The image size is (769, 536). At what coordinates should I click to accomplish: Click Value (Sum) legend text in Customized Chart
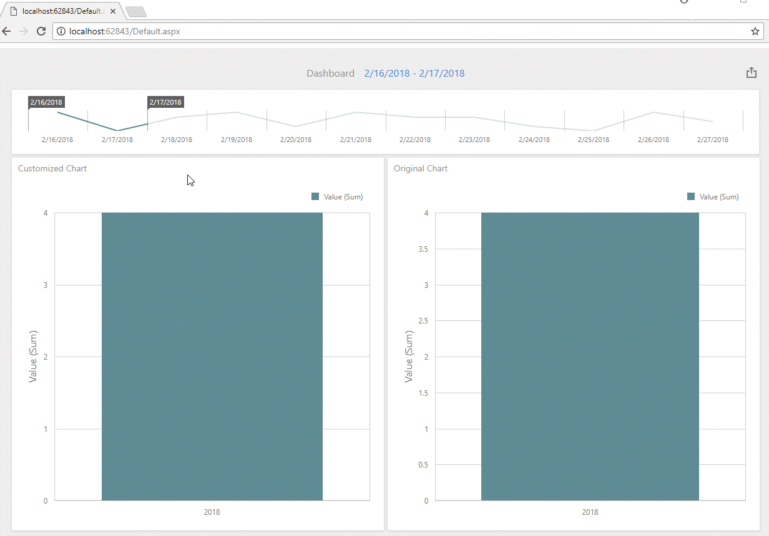[x=343, y=197]
